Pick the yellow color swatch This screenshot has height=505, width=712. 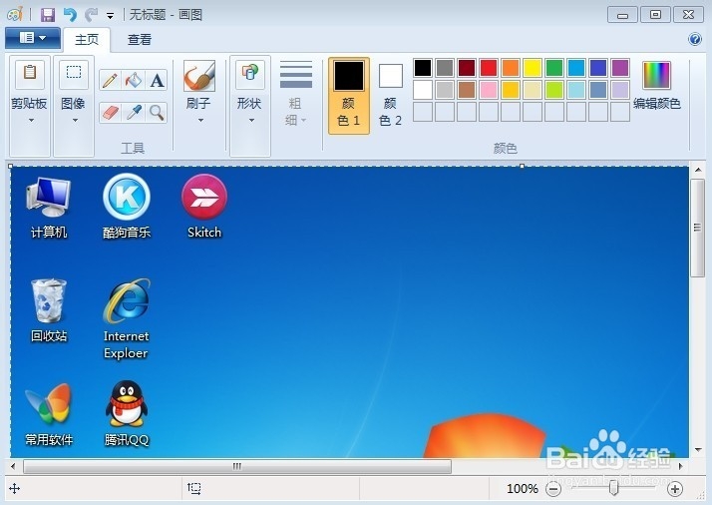[533, 68]
